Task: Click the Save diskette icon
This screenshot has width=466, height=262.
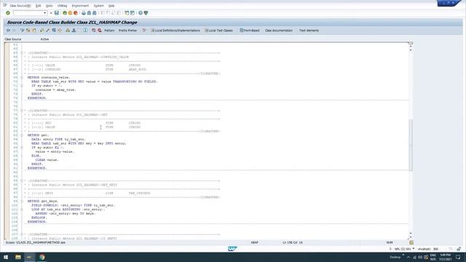Action: 57,13
